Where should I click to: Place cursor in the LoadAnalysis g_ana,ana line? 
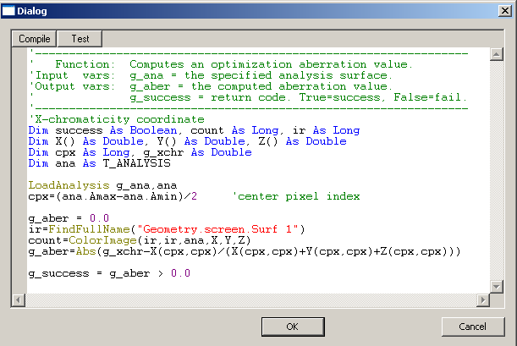pyautogui.click(x=102, y=185)
